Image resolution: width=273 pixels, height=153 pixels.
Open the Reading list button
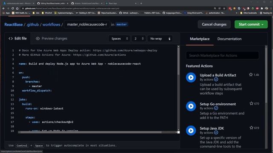266,13
